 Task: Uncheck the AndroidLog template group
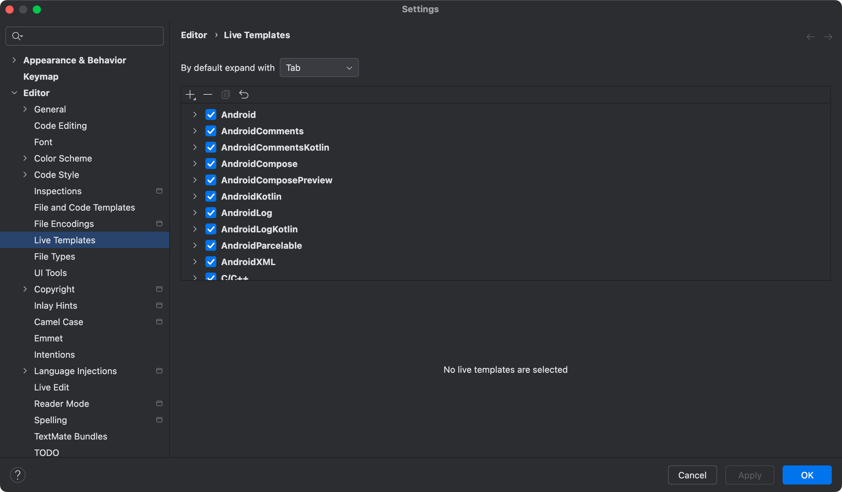[x=211, y=213]
